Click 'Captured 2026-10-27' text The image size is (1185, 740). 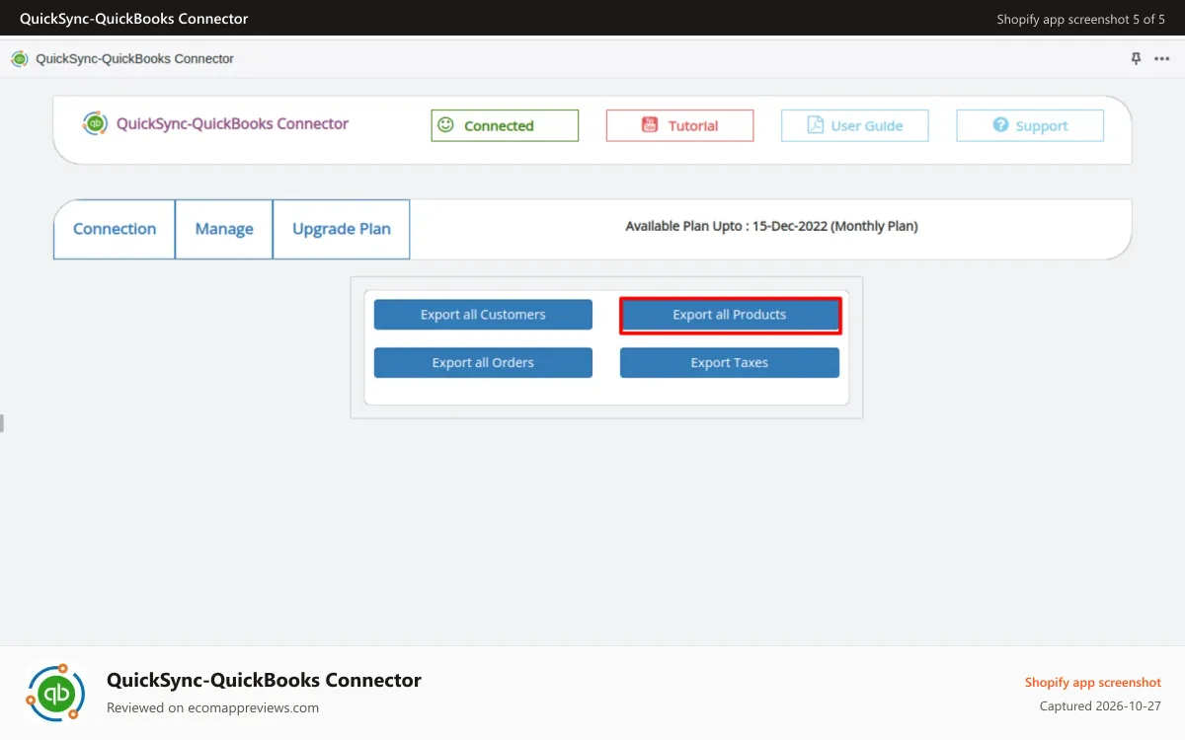pyautogui.click(x=1100, y=706)
